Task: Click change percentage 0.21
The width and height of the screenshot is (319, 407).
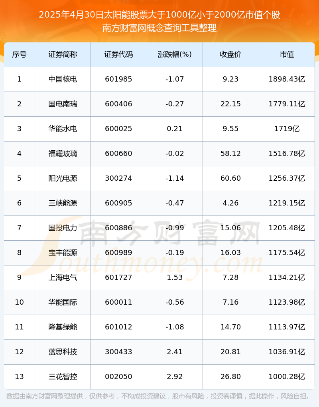Action: point(175,129)
